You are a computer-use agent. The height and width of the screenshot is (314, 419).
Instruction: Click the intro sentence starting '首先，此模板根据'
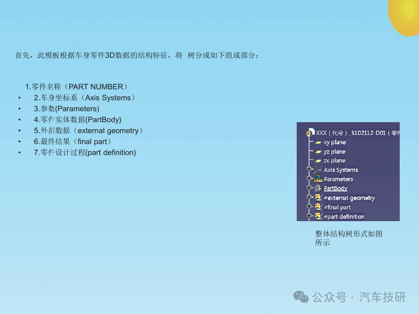coord(137,56)
